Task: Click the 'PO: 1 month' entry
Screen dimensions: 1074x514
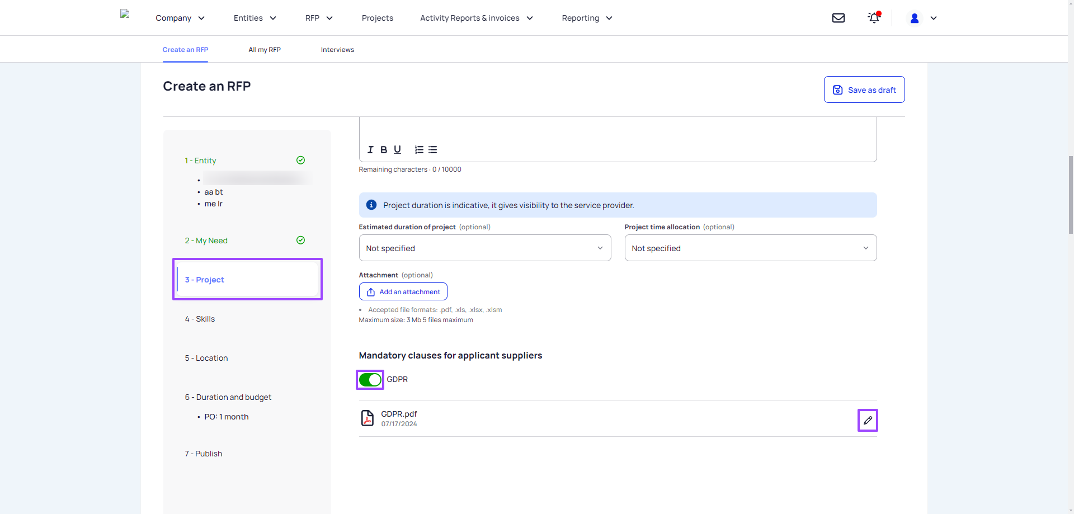Action: tap(226, 417)
